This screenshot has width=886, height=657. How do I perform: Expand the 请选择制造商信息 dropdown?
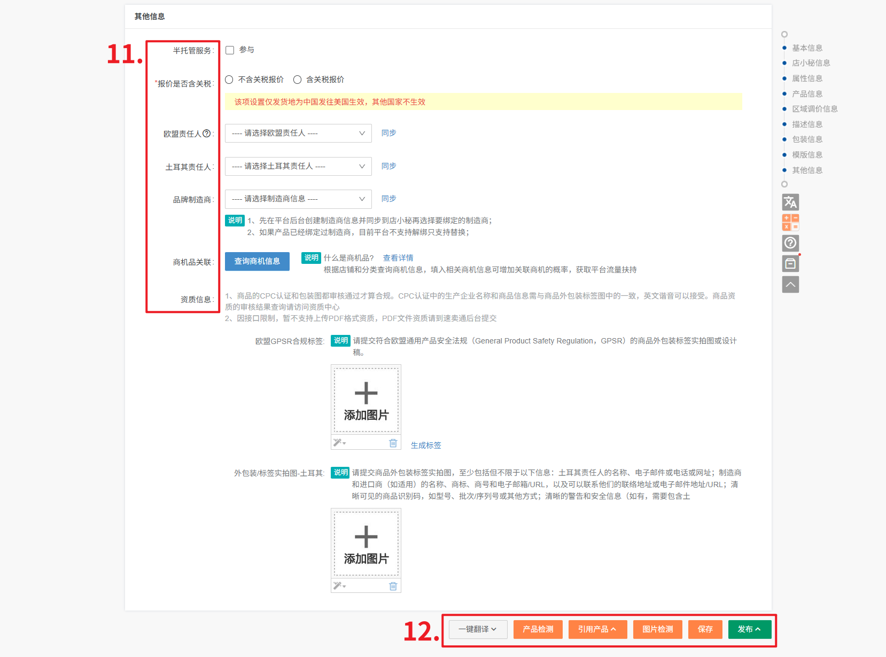click(298, 199)
